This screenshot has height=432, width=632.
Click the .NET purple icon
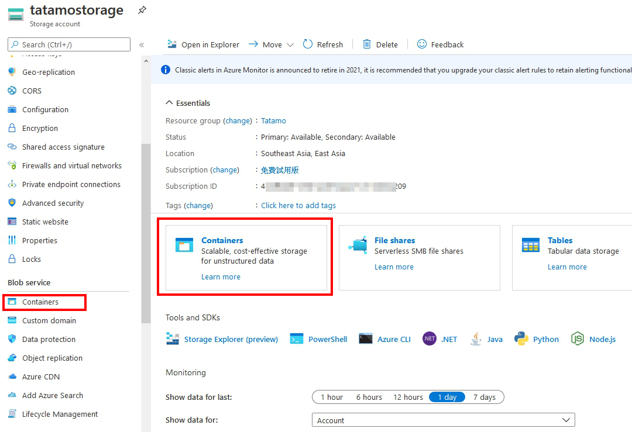point(430,339)
